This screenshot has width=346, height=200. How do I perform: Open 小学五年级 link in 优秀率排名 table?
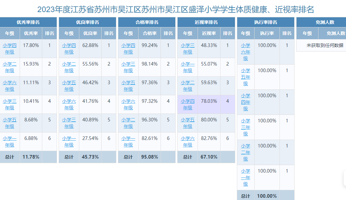click(x=10, y=123)
